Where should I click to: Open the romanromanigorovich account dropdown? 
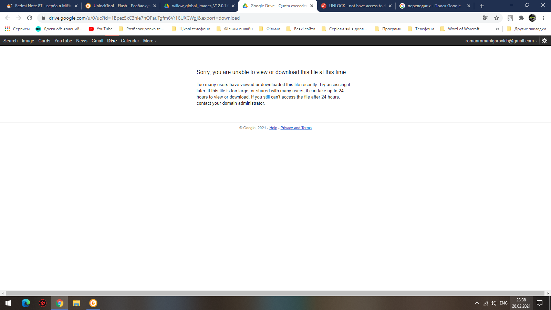501,41
